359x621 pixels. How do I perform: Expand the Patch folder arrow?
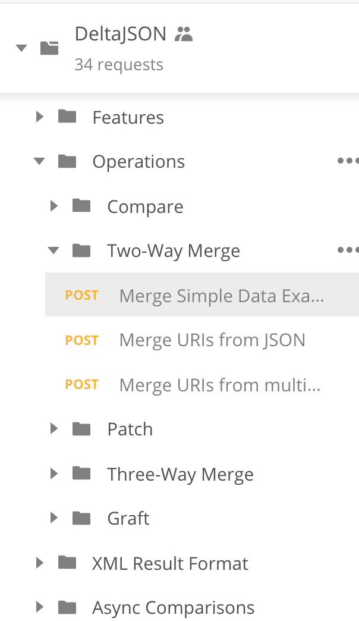54,428
